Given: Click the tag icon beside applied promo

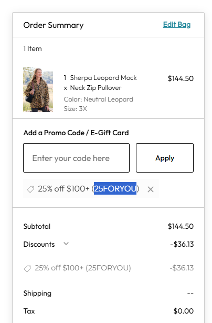Looking at the screenshot, I should pos(30,189).
